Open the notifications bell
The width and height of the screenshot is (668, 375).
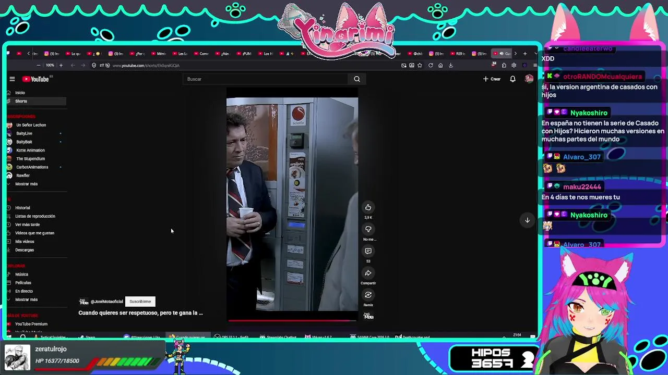point(512,79)
